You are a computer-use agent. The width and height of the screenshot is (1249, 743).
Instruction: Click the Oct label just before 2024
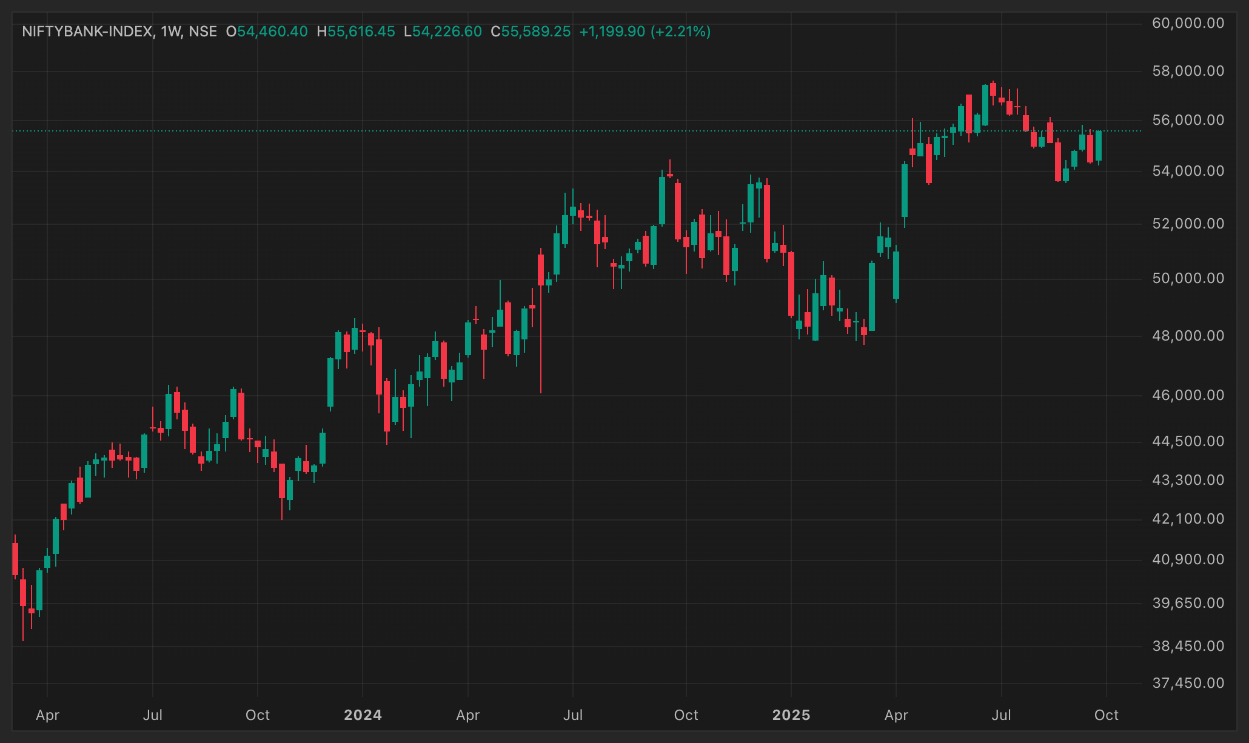[x=258, y=715]
